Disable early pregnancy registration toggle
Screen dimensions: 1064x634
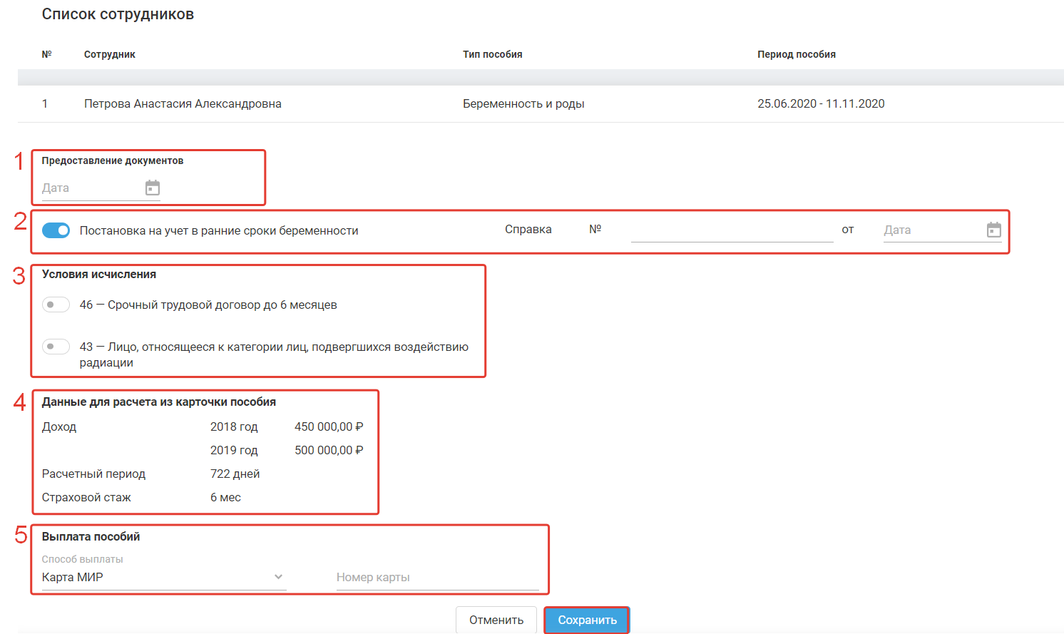tap(56, 230)
